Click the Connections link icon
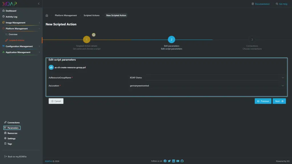The width and height of the screenshot is (292, 164). [5, 122]
